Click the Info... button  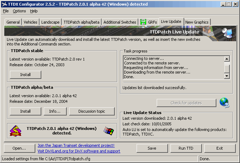tap(55, 111)
